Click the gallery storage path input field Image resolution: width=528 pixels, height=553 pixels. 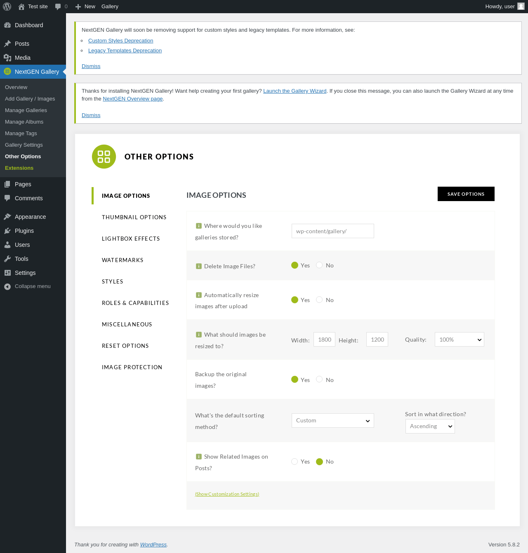coord(332,231)
